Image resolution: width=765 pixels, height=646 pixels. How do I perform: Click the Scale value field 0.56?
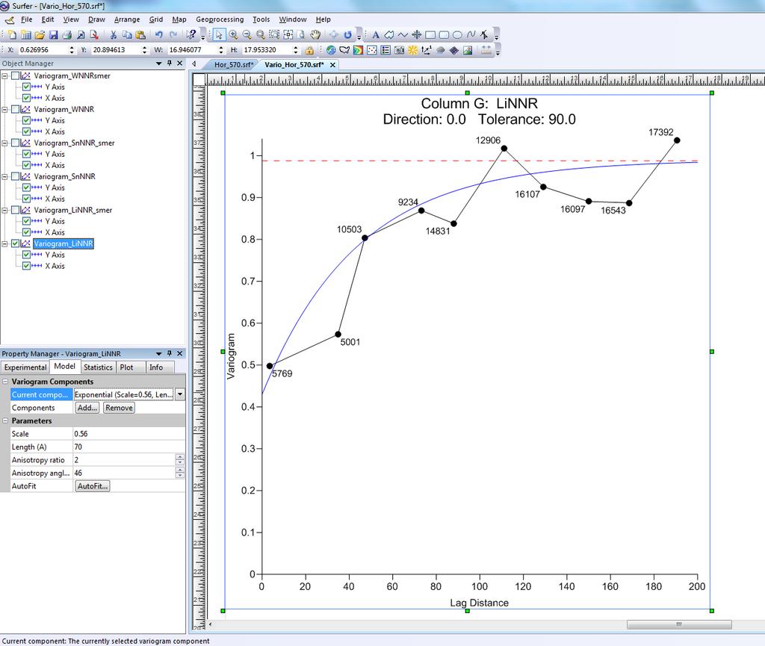pyautogui.click(x=128, y=433)
